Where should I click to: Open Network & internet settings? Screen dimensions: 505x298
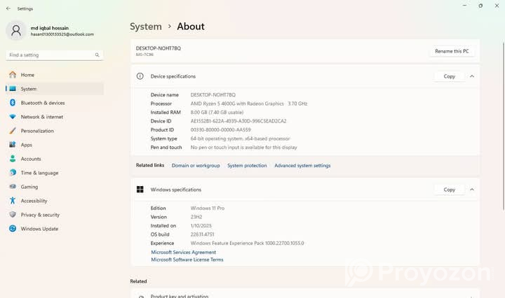55,117
